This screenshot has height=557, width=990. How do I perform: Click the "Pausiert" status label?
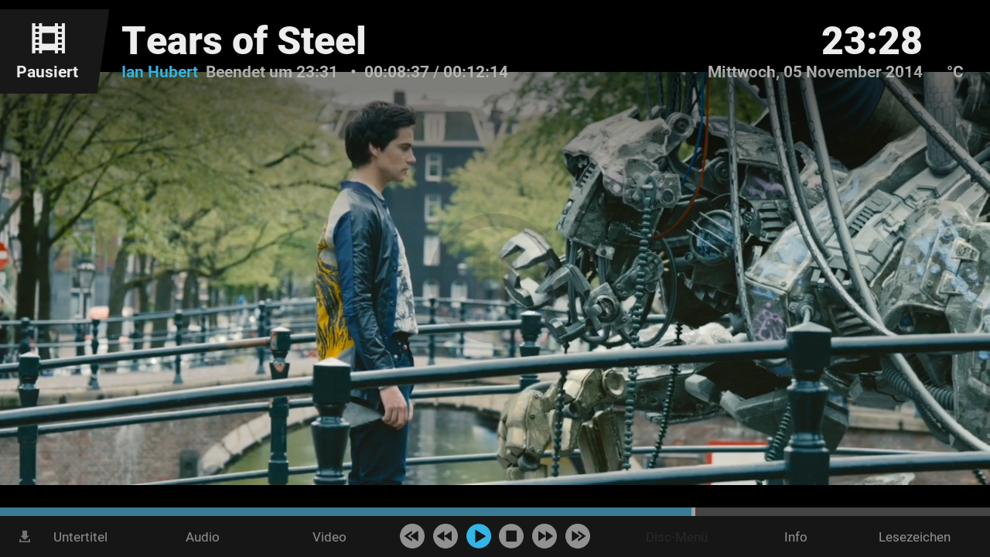click(x=47, y=72)
